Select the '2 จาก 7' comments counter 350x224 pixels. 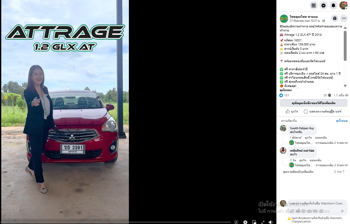click(x=339, y=172)
